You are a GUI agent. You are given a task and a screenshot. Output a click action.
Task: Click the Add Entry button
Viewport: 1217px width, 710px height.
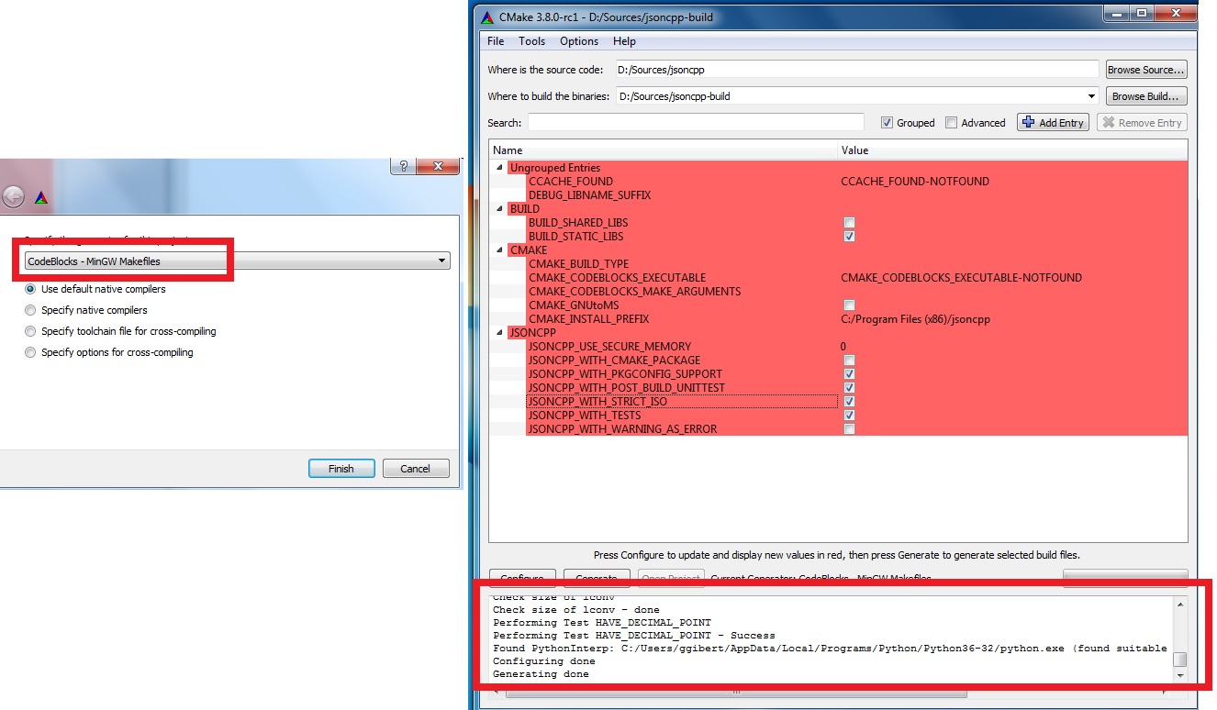coord(1053,123)
